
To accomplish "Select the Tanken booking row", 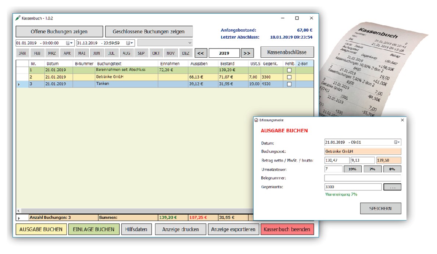I will [125, 84].
